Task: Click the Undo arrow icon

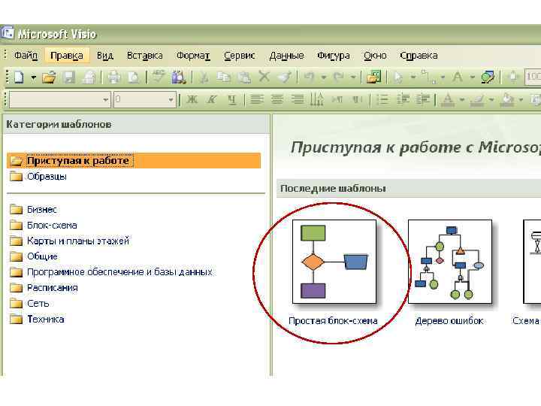Action: tap(309, 77)
